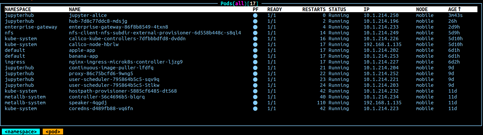This screenshot has height=135, width=483.
Task: Click the RESTARTS column header
Action: pos(314,9)
